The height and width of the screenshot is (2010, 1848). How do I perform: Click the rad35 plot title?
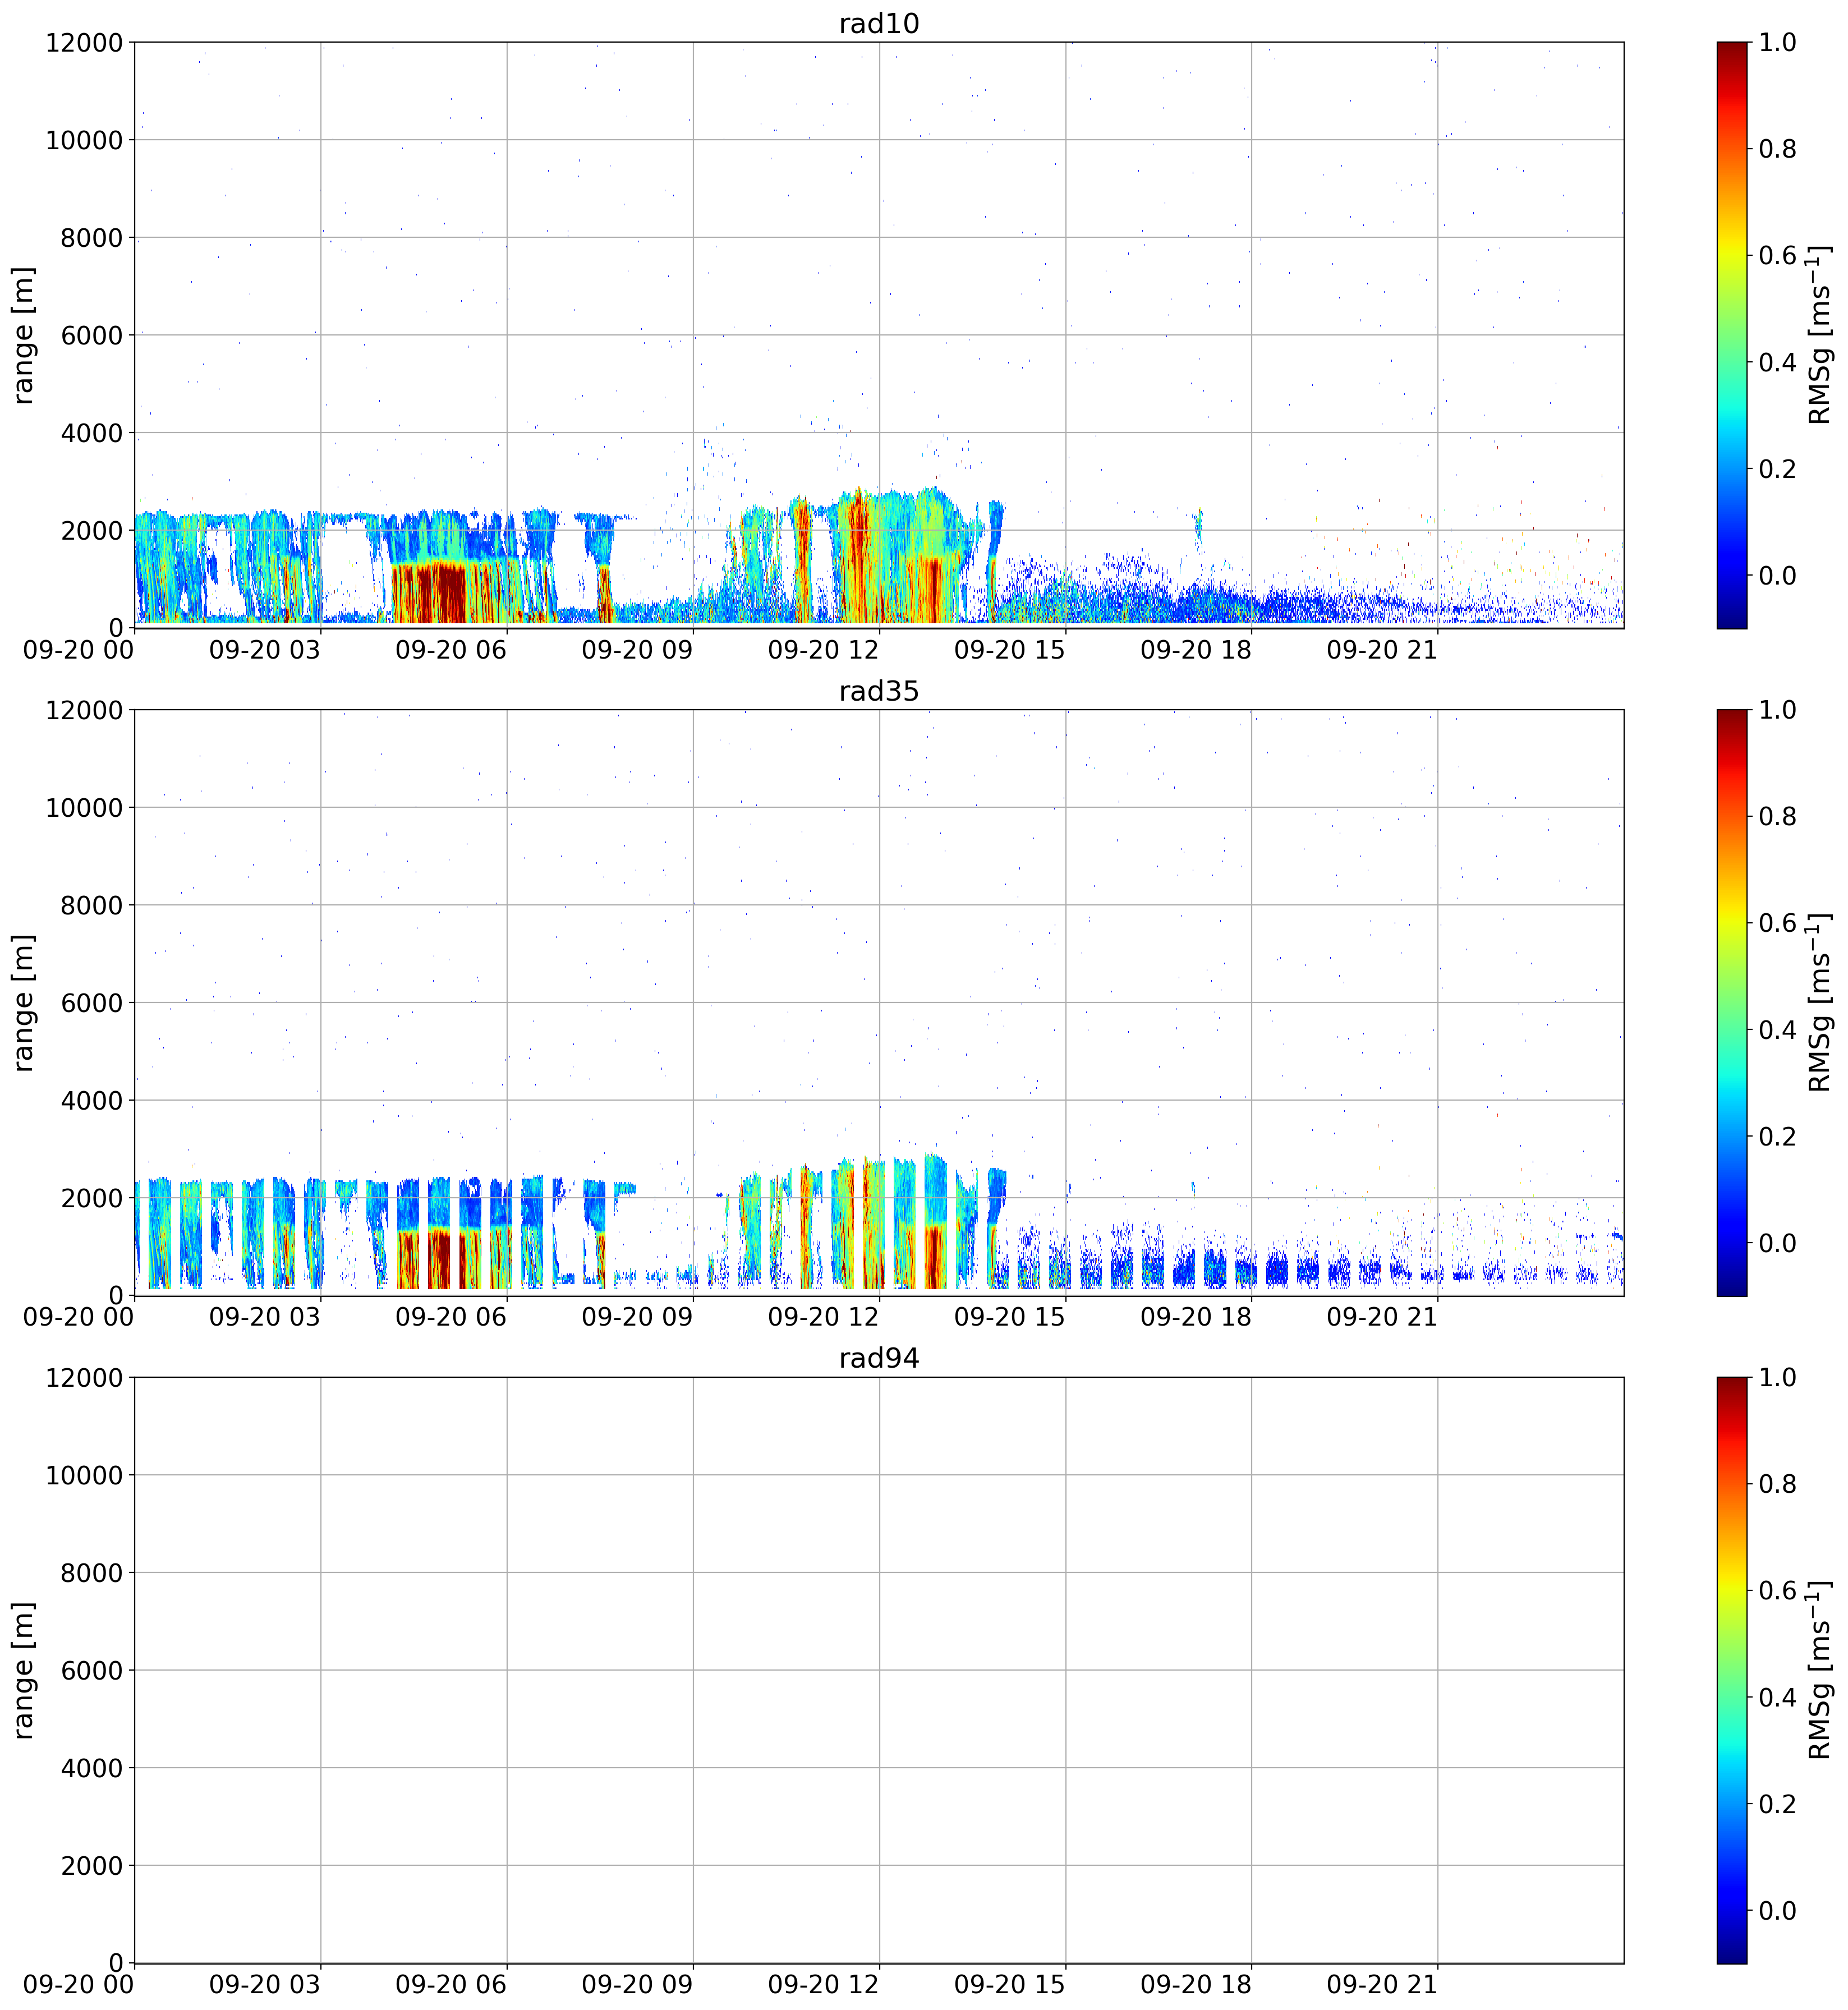(878, 691)
